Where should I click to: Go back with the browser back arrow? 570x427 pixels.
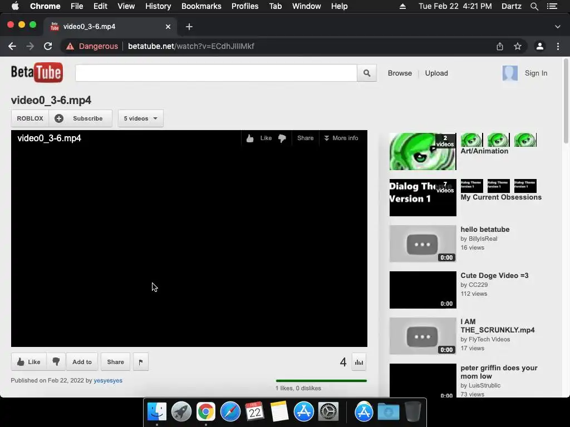click(x=12, y=46)
